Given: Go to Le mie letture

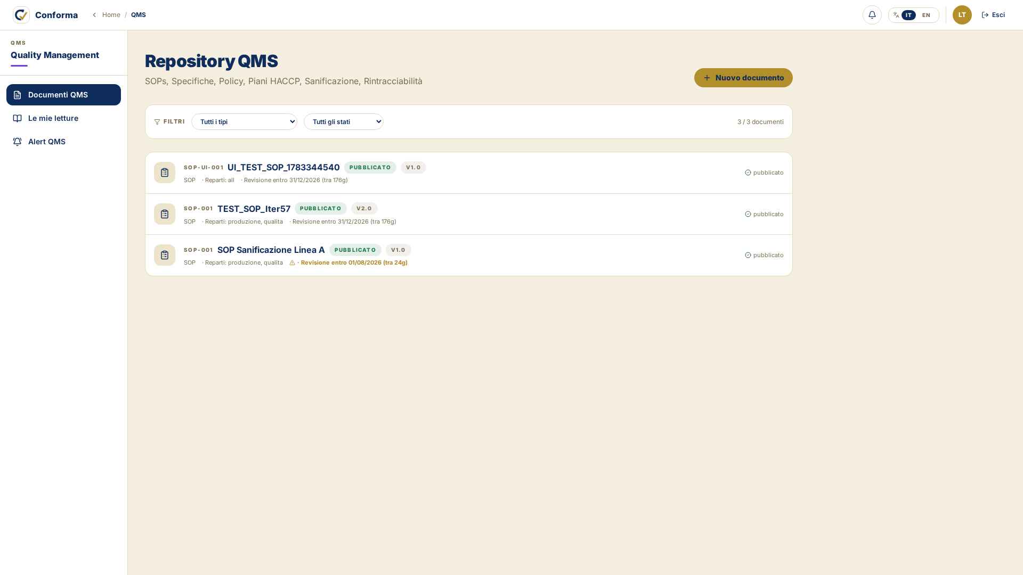Looking at the screenshot, I should (x=63, y=118).
